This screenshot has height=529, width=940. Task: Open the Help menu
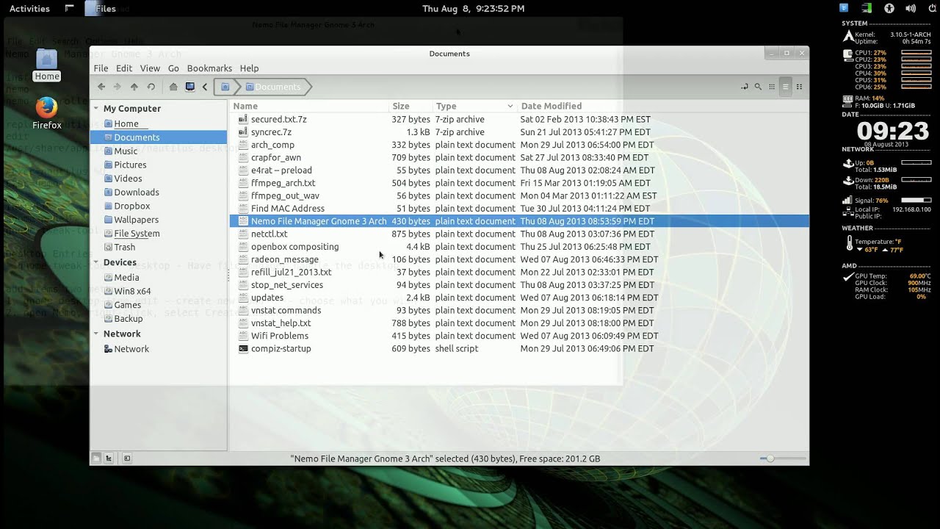point(249,68)
